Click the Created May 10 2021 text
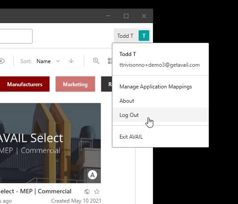 click(76, 201)
